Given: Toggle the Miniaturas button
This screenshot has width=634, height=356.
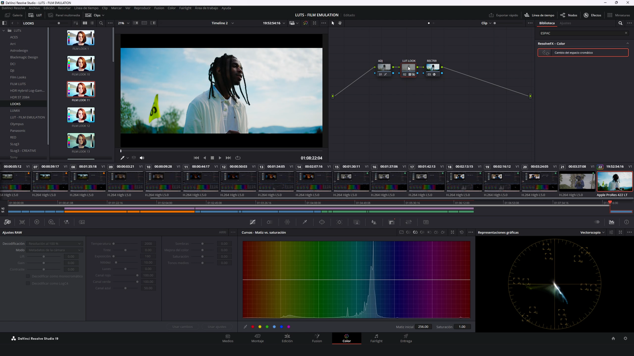Looking at the screenshot, I should (x=619, y=15).
